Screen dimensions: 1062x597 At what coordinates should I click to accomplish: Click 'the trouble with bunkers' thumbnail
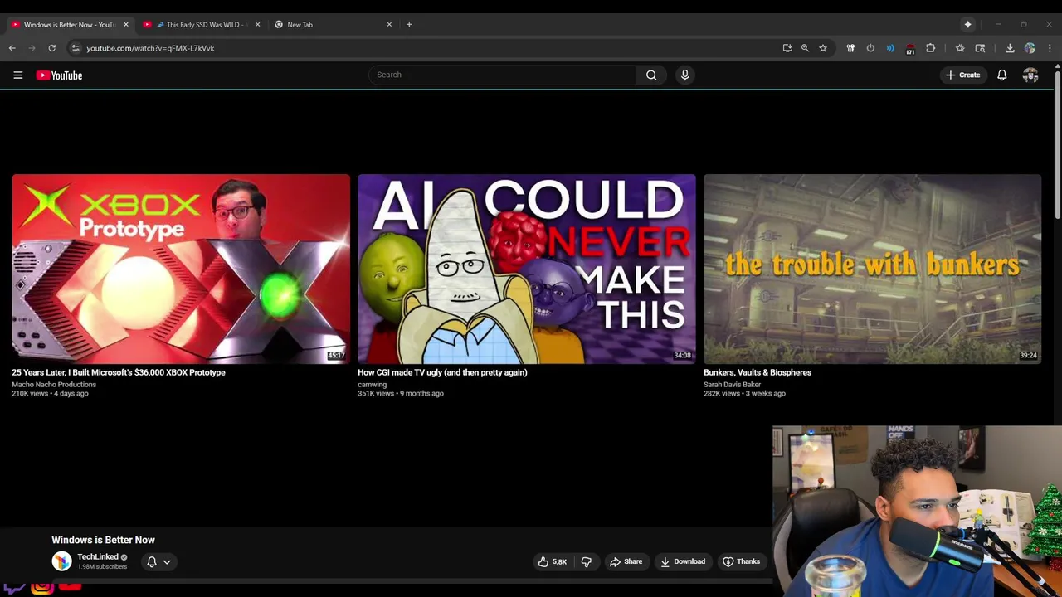(x=872, y=269)
